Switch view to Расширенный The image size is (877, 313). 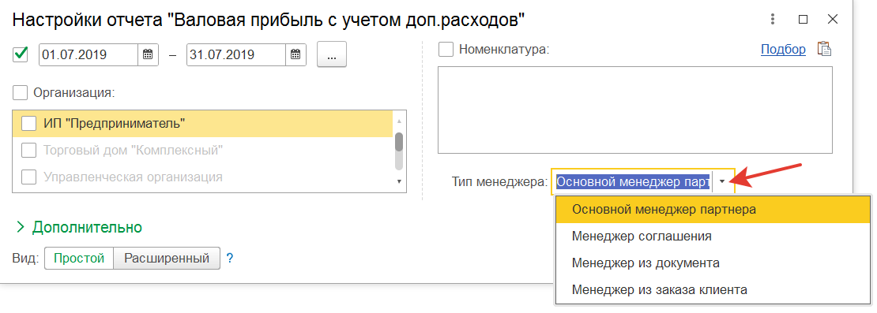point(167,259)
